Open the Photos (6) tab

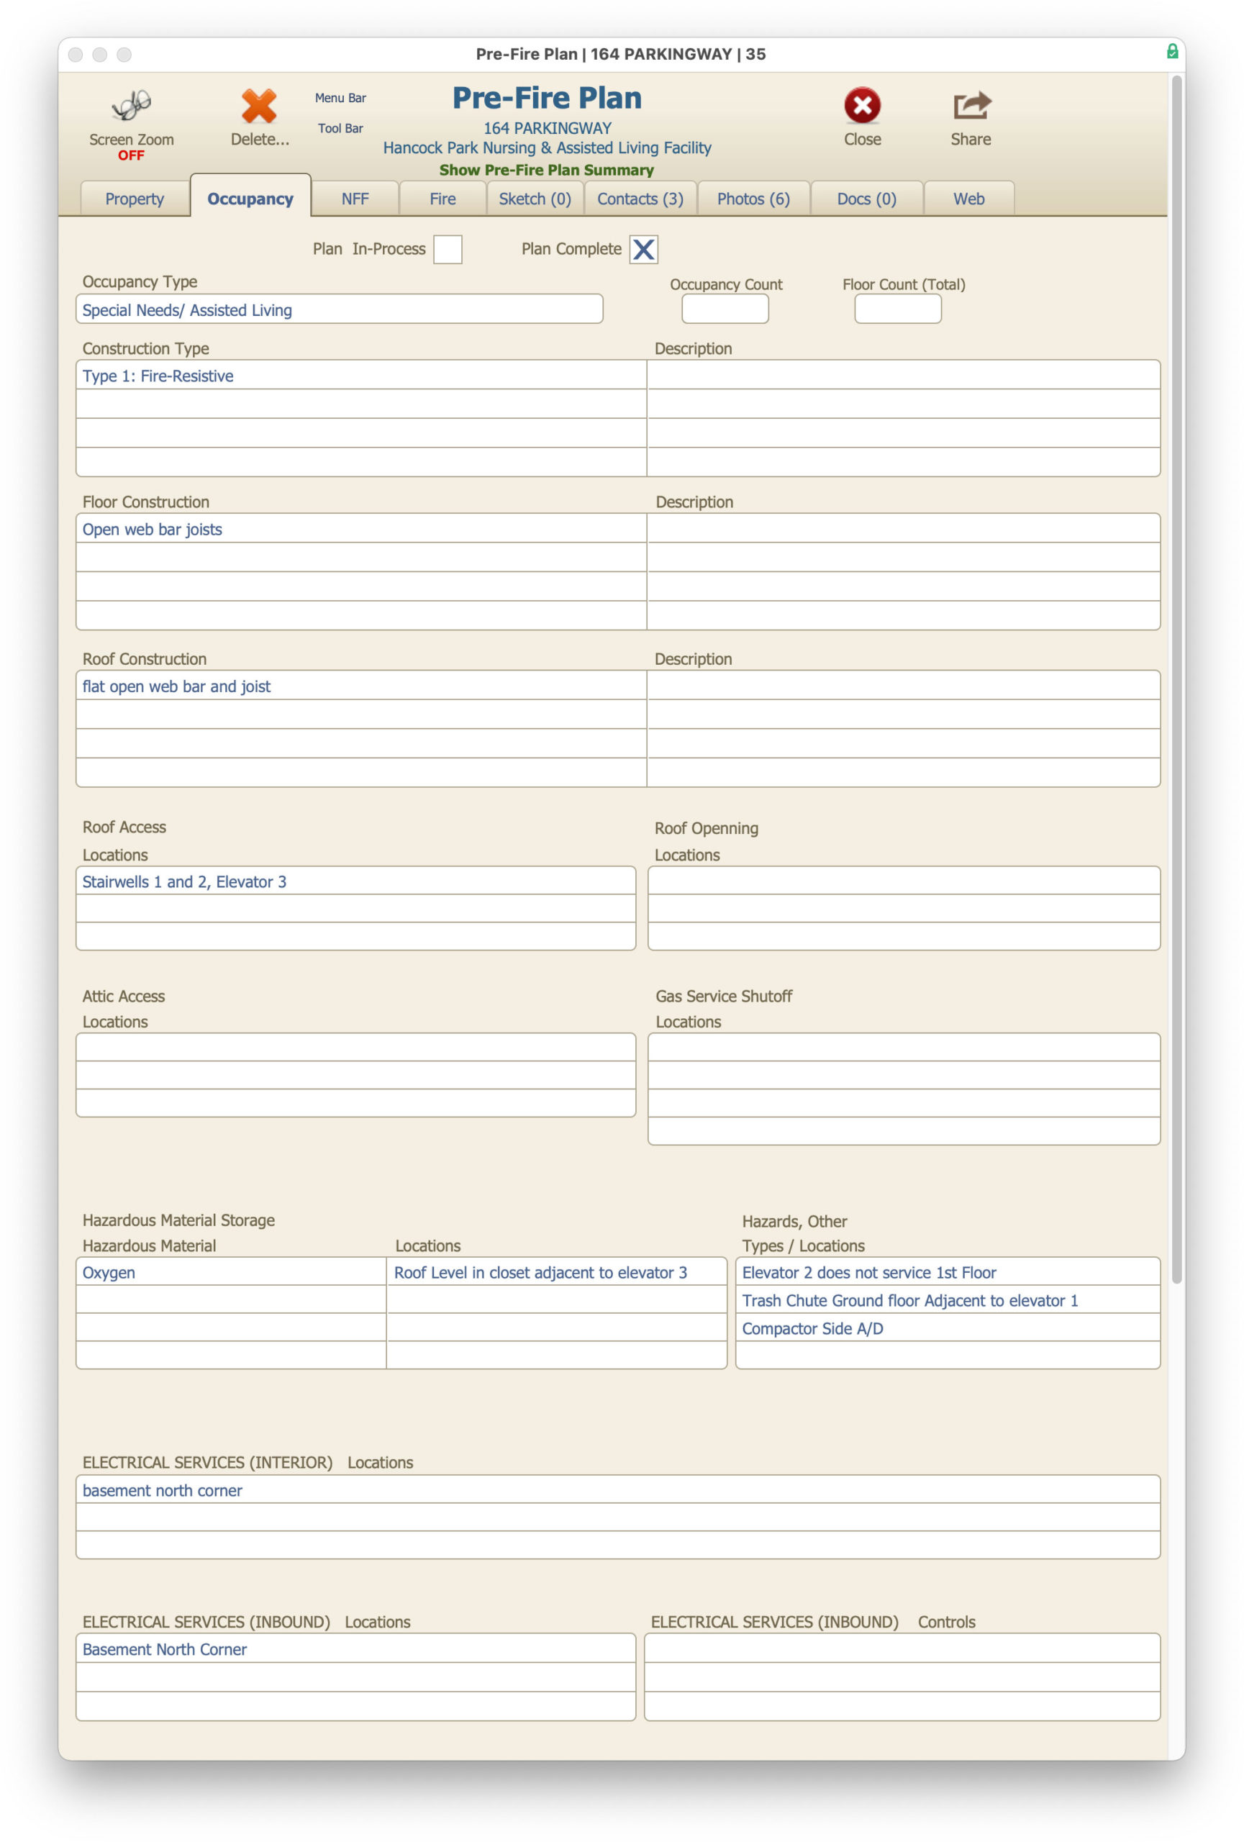click(753, 199)
